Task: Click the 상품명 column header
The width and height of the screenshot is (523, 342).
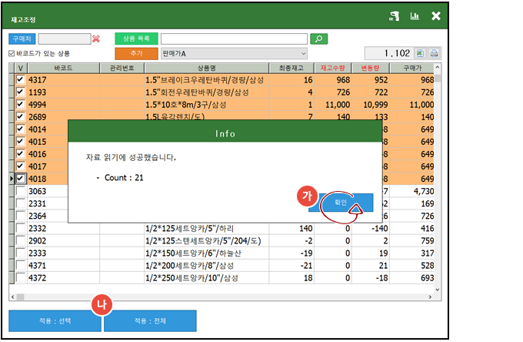Action: [206, 68]
